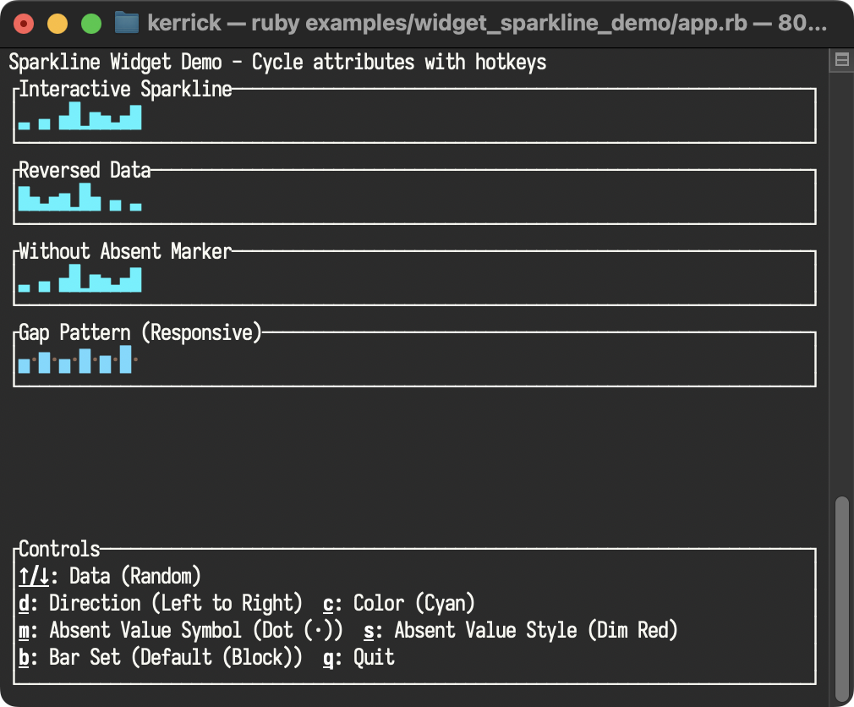Click the '↑/↓: Data (Random)' control line
Viewport: 854px width, 707px height.
point(109,576)
